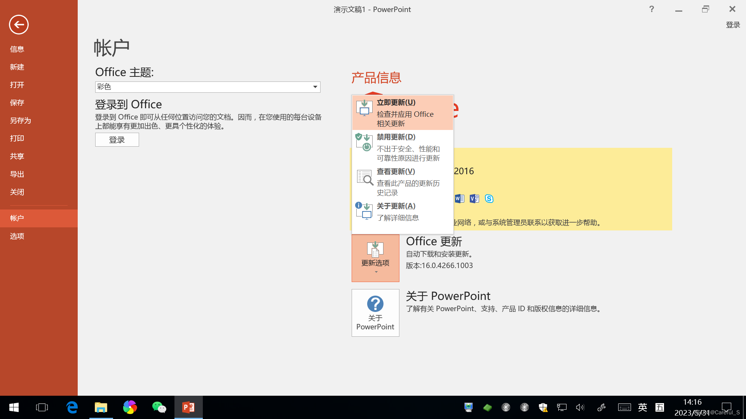
Task: Expand the Office 主题 dropdown arrow
Action: click(x=315, y=87)
